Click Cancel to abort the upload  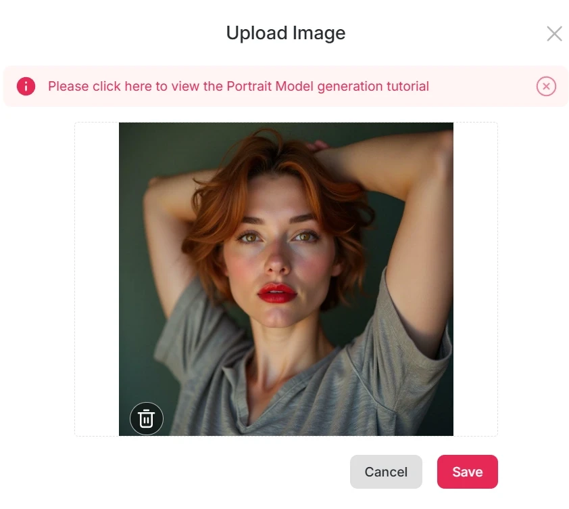386,472
